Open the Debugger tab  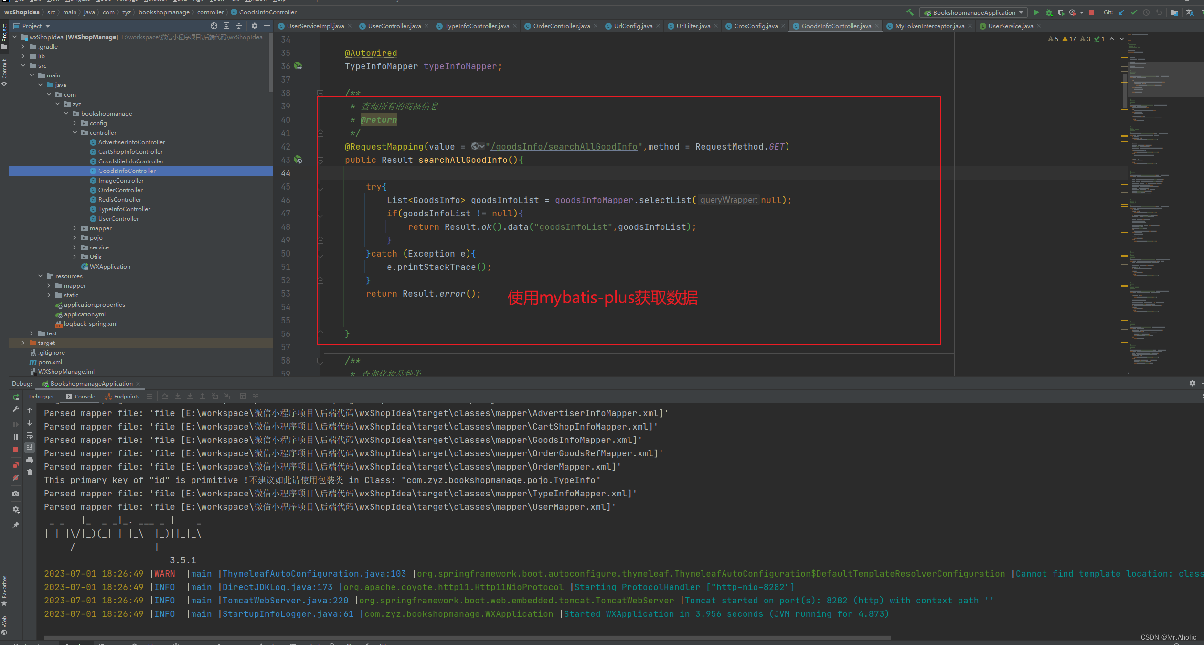click(42, 397)
